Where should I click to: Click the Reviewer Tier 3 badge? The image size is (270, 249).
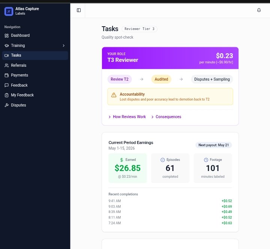139,29
